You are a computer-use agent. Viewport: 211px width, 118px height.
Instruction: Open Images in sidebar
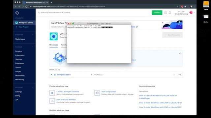point(18,71)
